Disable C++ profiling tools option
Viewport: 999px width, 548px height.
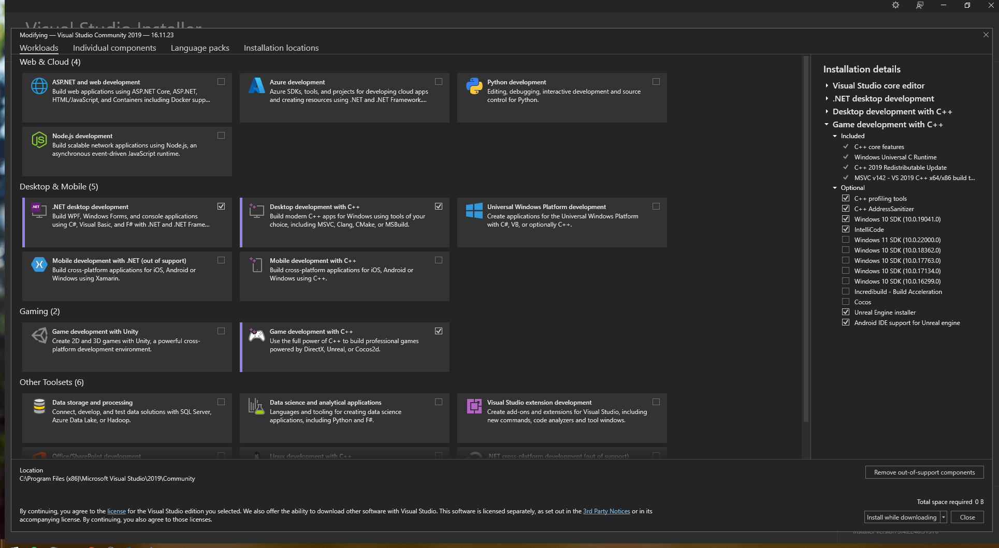pyautogui.click(x=846, y=198)
